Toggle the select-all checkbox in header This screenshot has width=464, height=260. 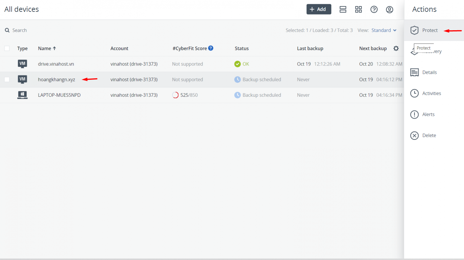coord(7,48)
